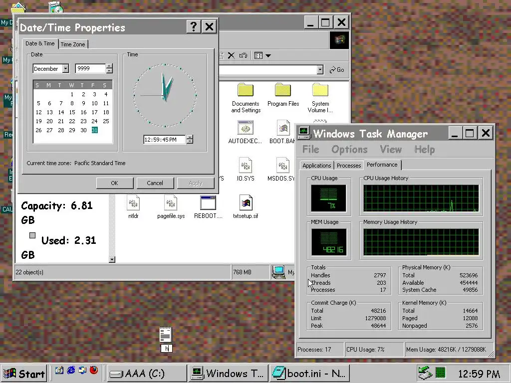Click the year field showing 9999
Image resolution: width=511 pixels, height=383 pixels.
(90, 69)
